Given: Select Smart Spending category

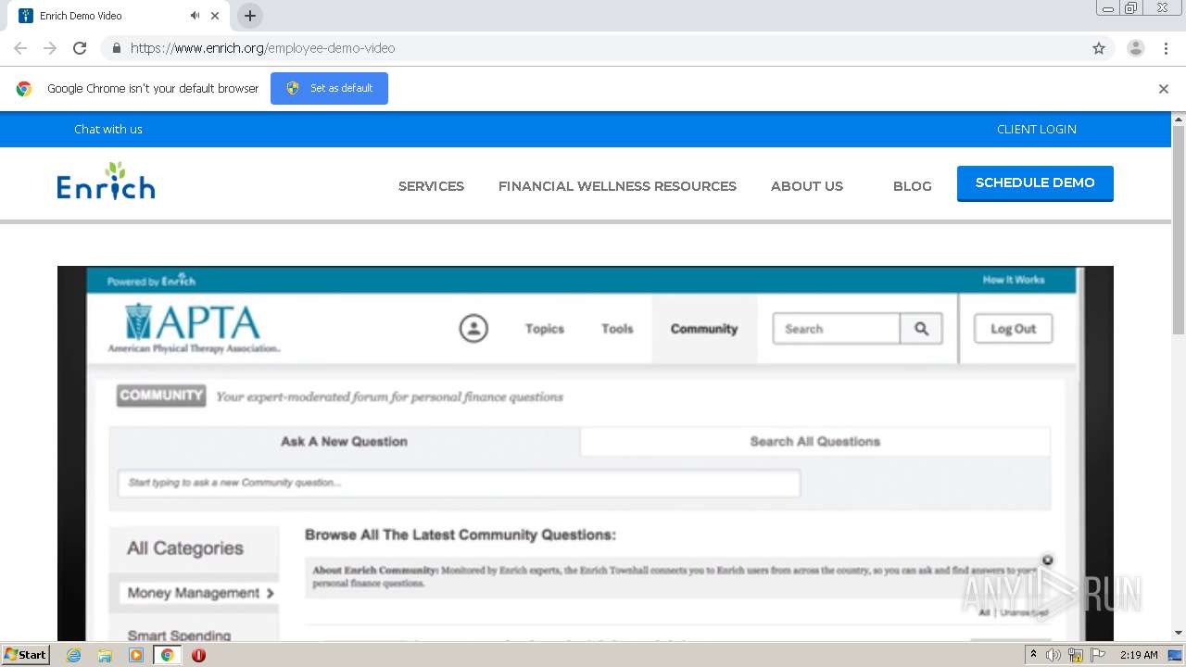Looking at the screenshot, I should point(179,636).
